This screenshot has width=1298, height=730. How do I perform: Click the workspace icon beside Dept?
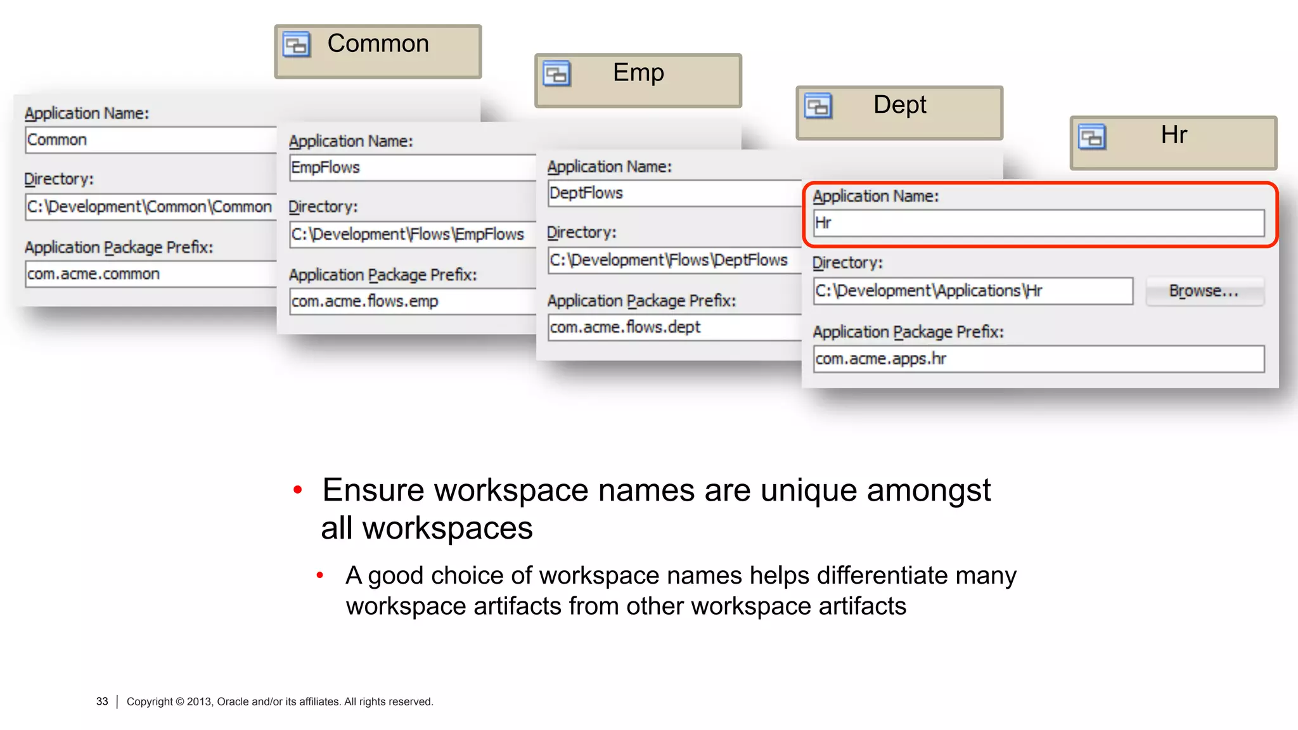point(818,106)
